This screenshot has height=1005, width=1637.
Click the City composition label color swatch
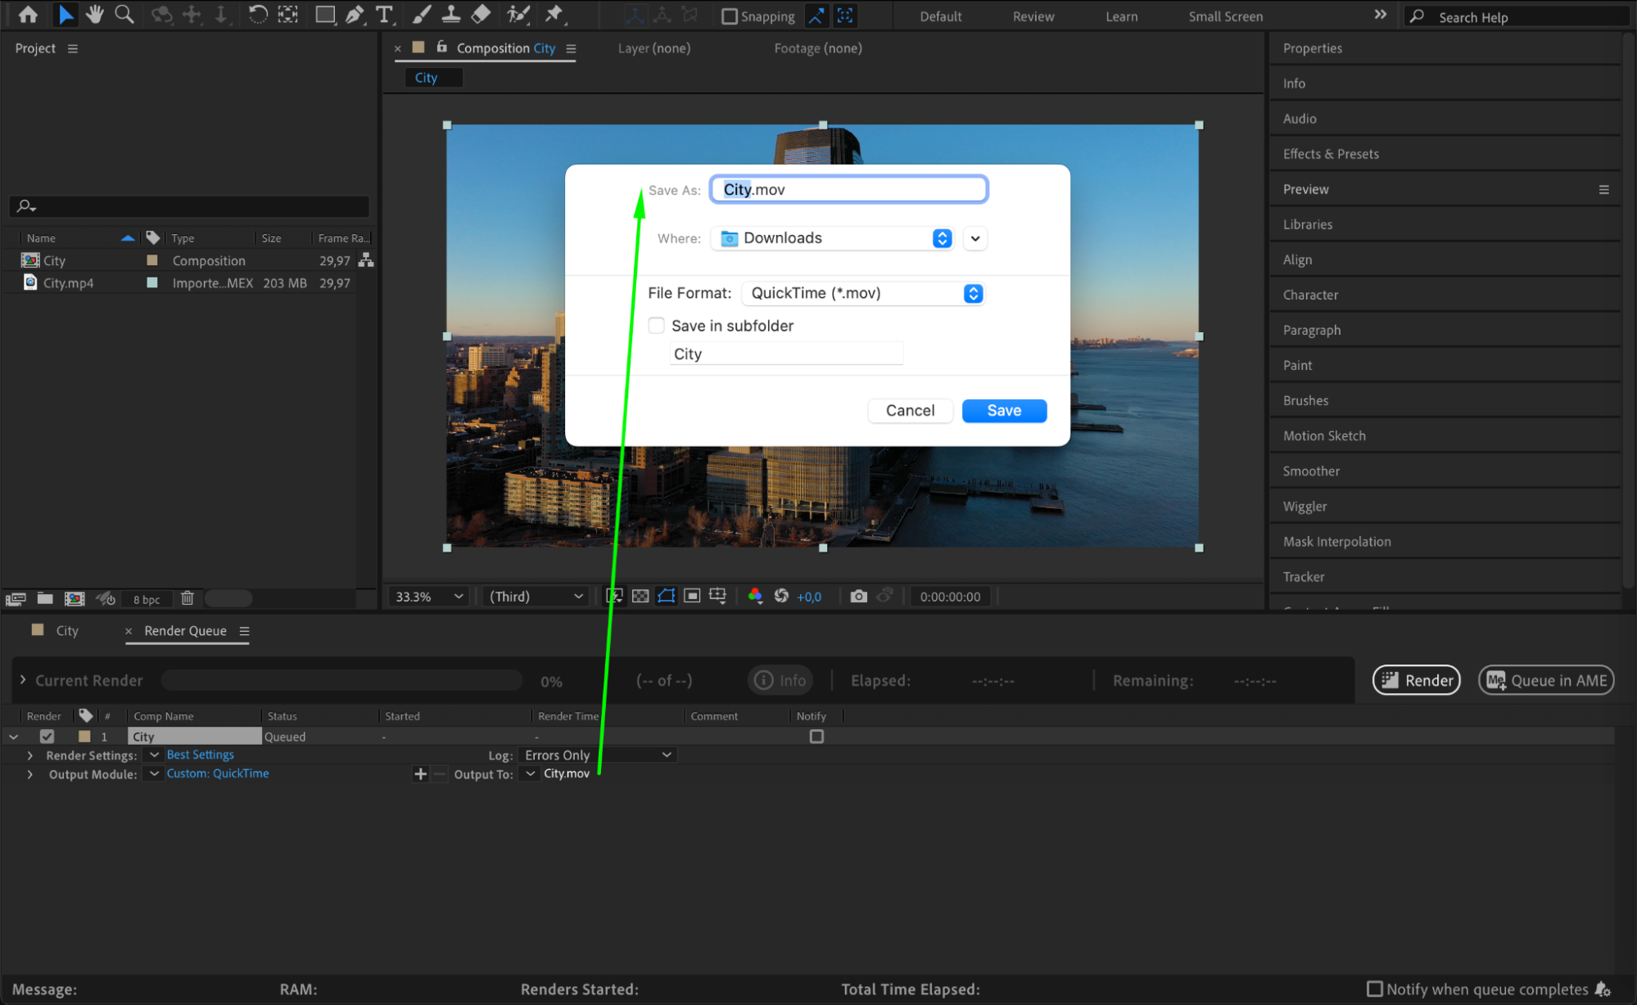(x=151, y=260)
